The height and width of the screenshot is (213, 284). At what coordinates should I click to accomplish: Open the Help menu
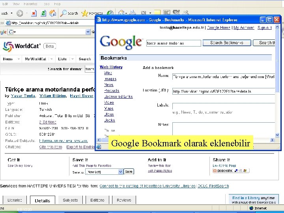click(x=57, y=4)
